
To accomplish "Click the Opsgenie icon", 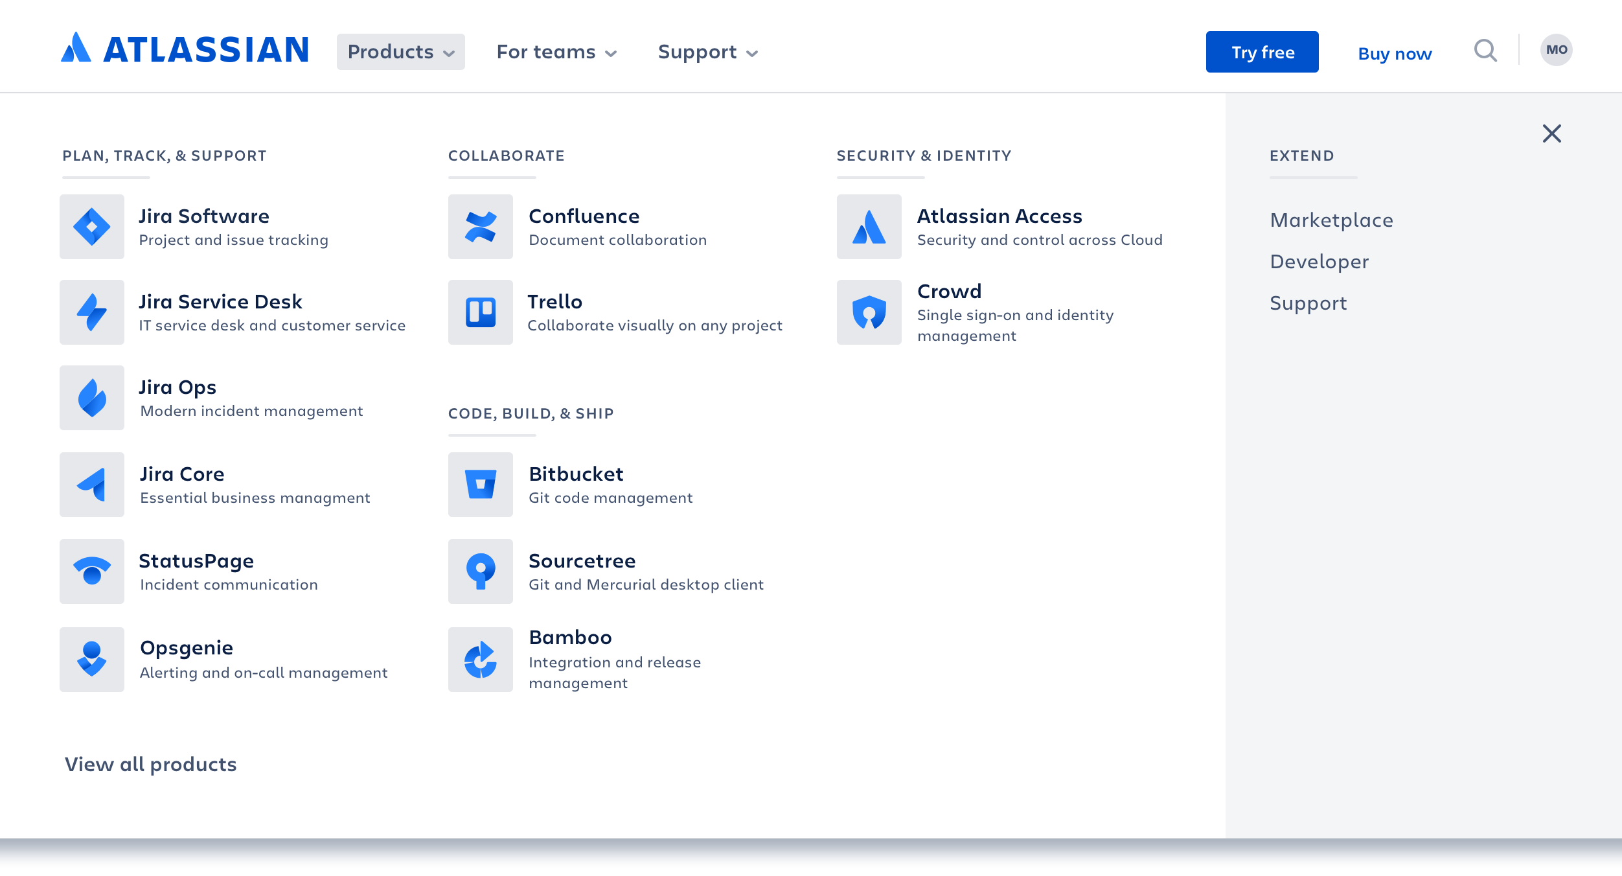I will click(x=92, y=660).
